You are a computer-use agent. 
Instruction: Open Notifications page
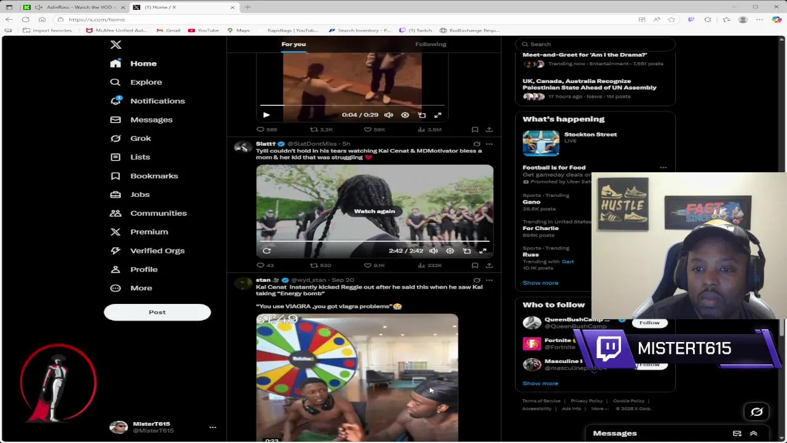[147, 101]
